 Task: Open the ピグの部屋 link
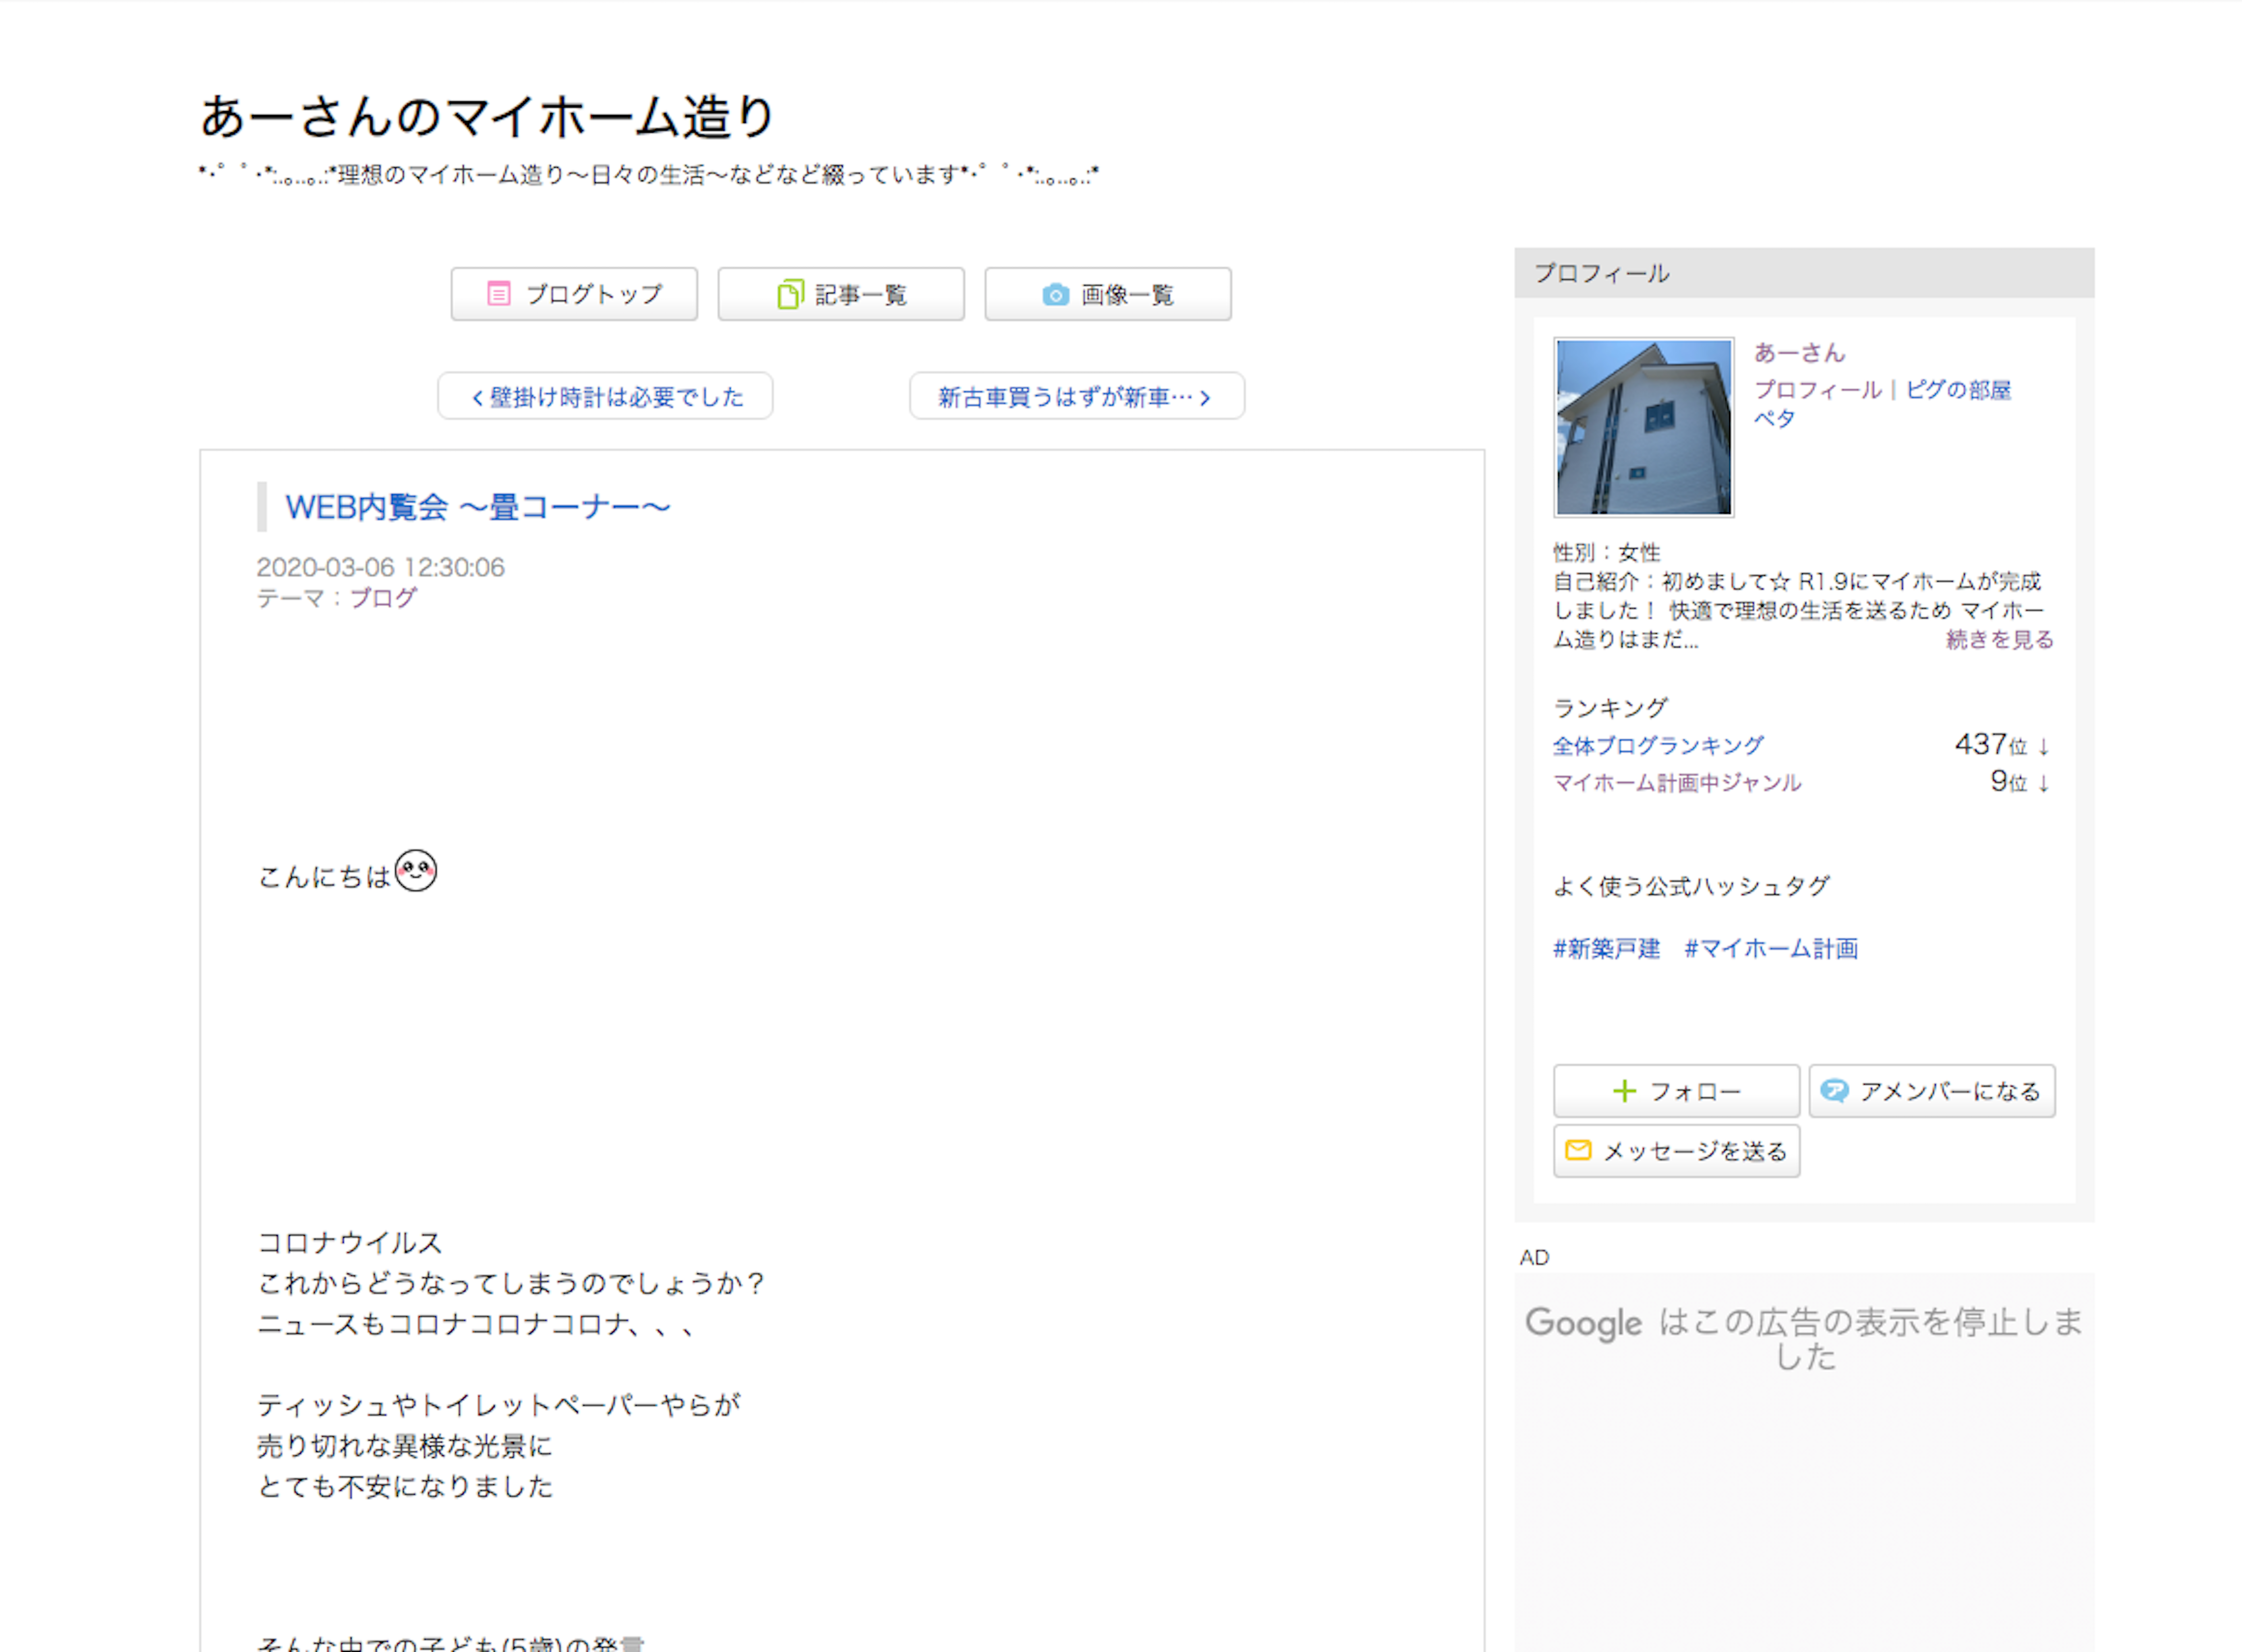click(x=1958, y=390)
